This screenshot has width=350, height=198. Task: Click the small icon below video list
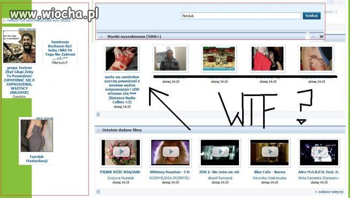point(98,192)
